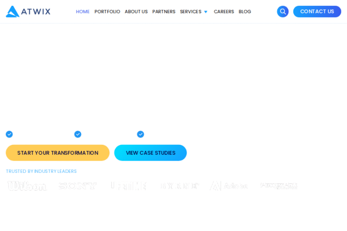Screen dimensions: 347x231
Task: Open the Portfolio page
Action: 107,12
